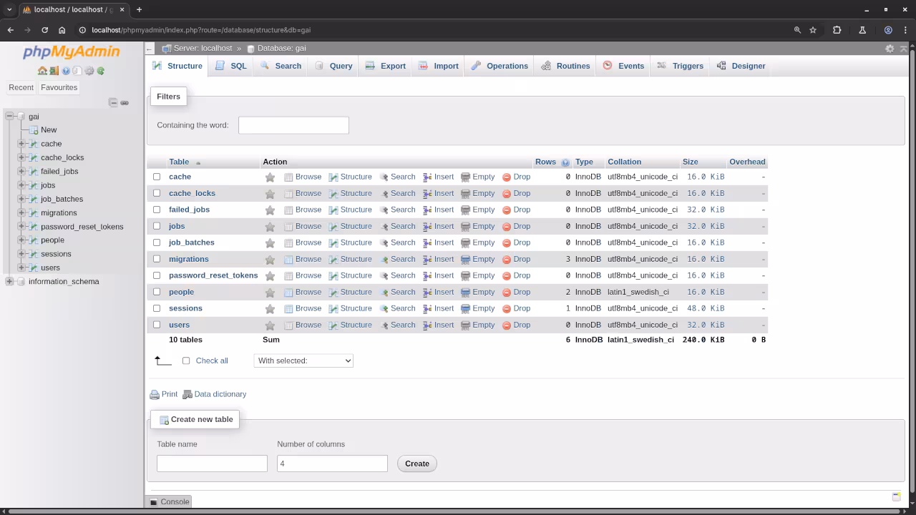Click favourite star for users table
Screen dimensions: 916x515
coord(270,325)
